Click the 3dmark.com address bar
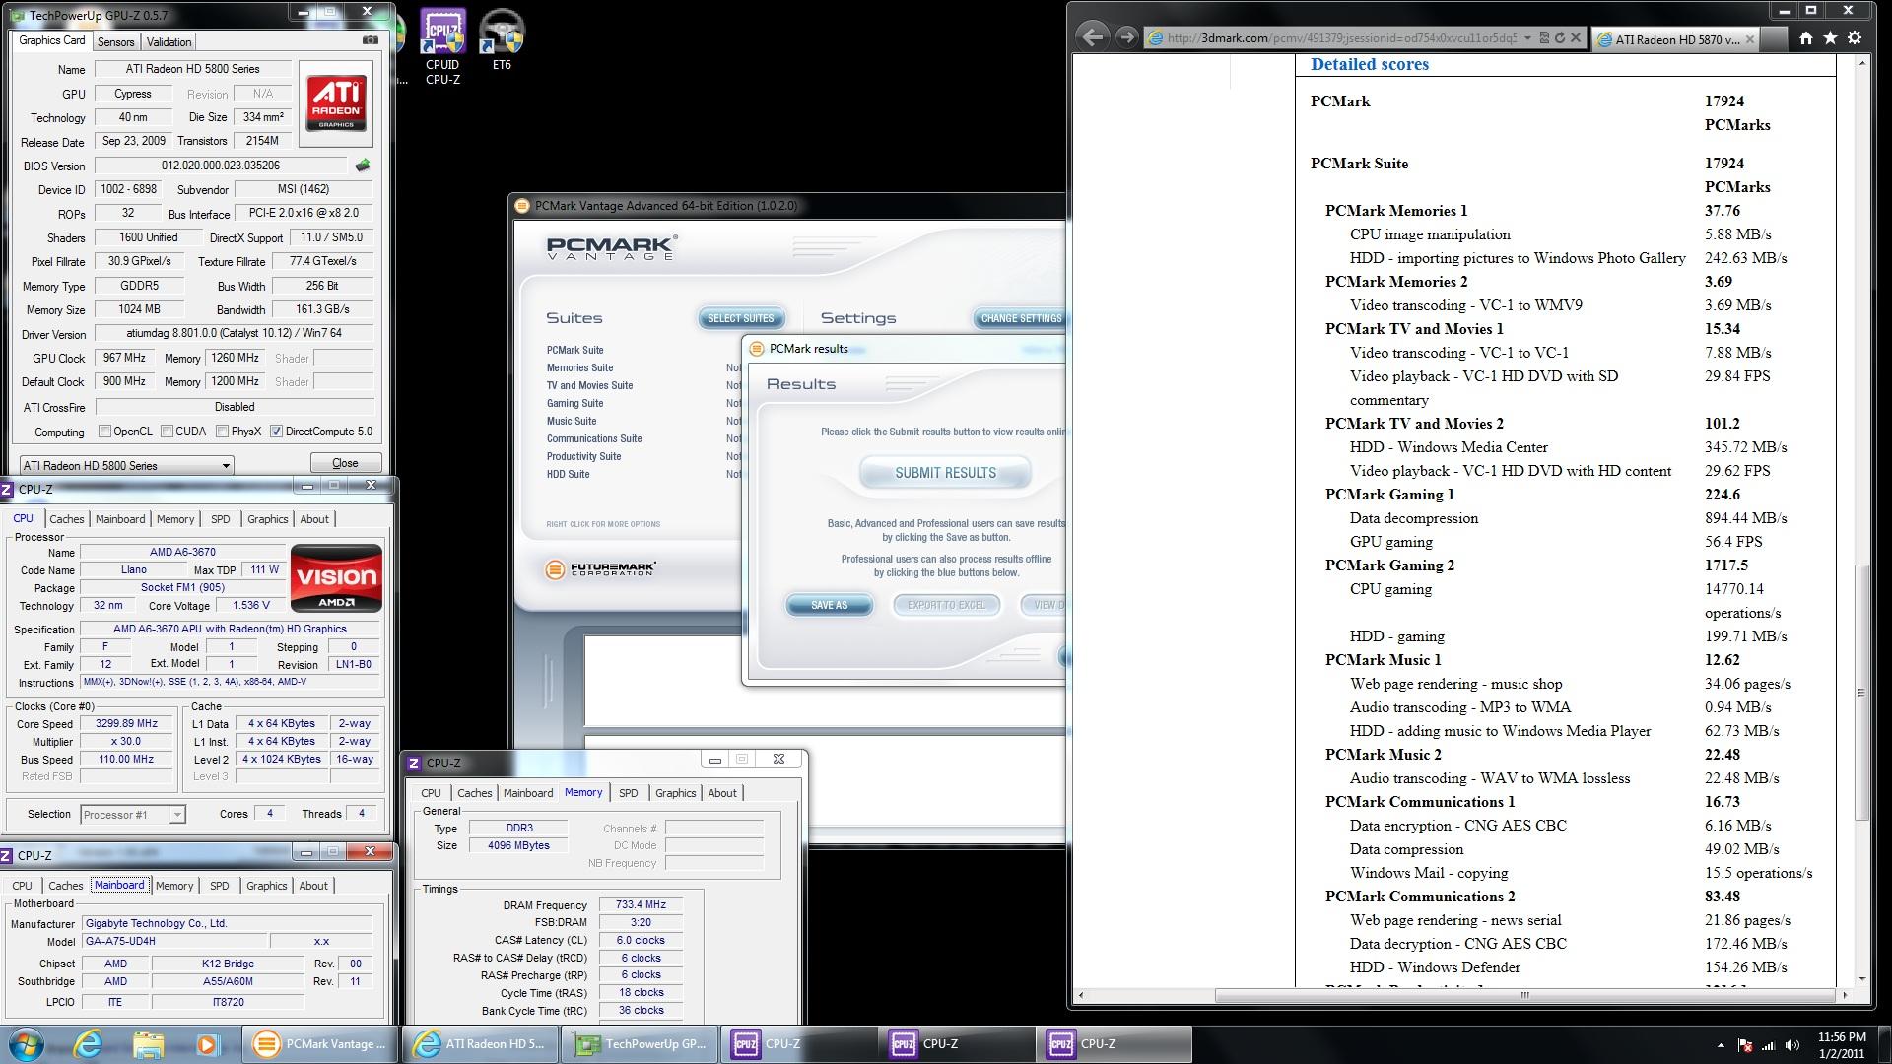 tap(1340, 38)
